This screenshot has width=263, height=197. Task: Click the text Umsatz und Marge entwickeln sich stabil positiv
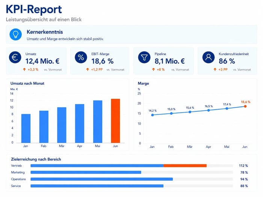point(65,39)
